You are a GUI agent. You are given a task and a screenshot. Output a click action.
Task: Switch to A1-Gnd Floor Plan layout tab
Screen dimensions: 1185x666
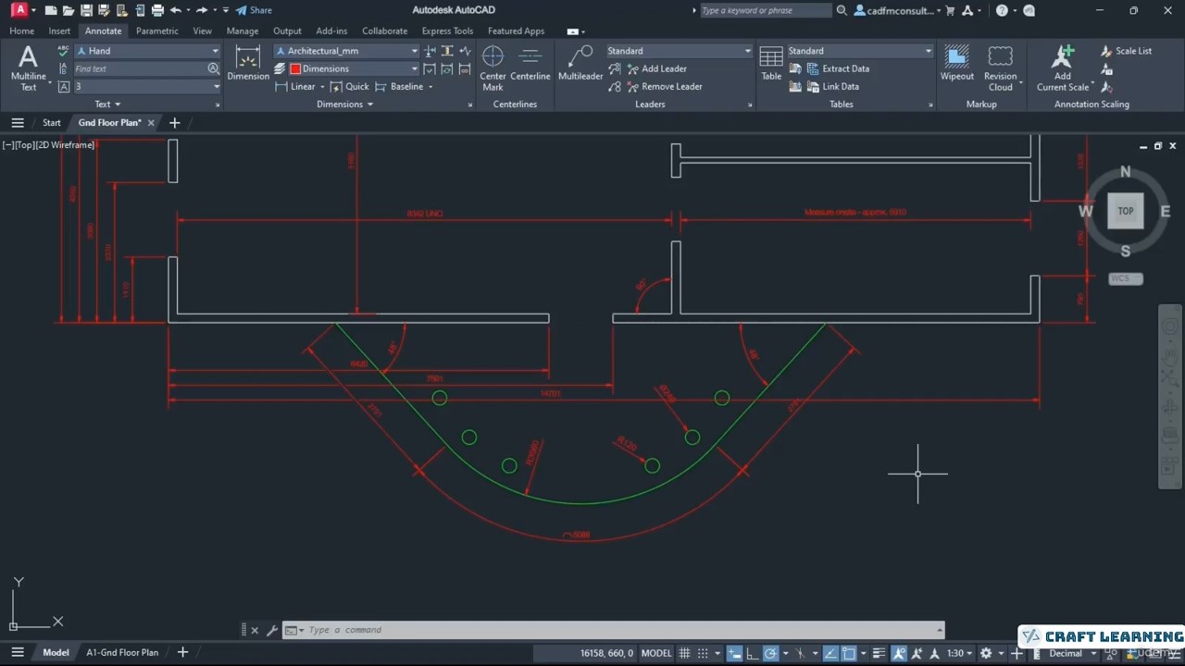tap(122, 652)
